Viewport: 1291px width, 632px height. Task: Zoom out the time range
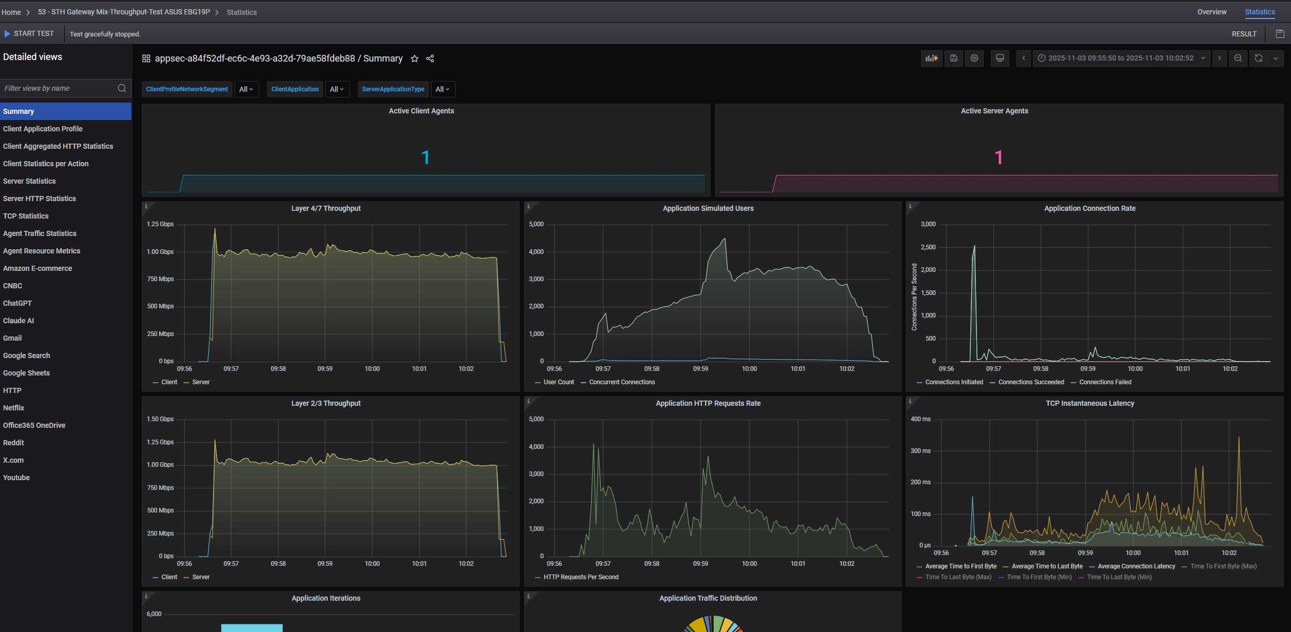point(1238,58)
